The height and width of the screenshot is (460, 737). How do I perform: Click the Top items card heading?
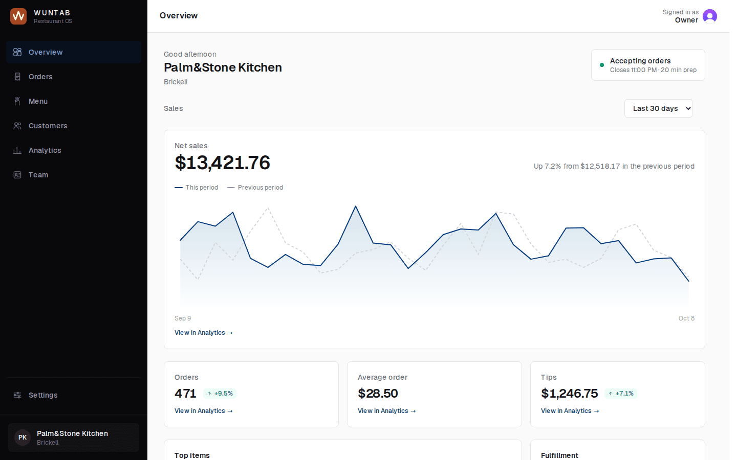tap(192, 455)
